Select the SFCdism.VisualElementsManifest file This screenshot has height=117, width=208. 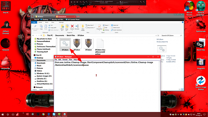(100, 47)
